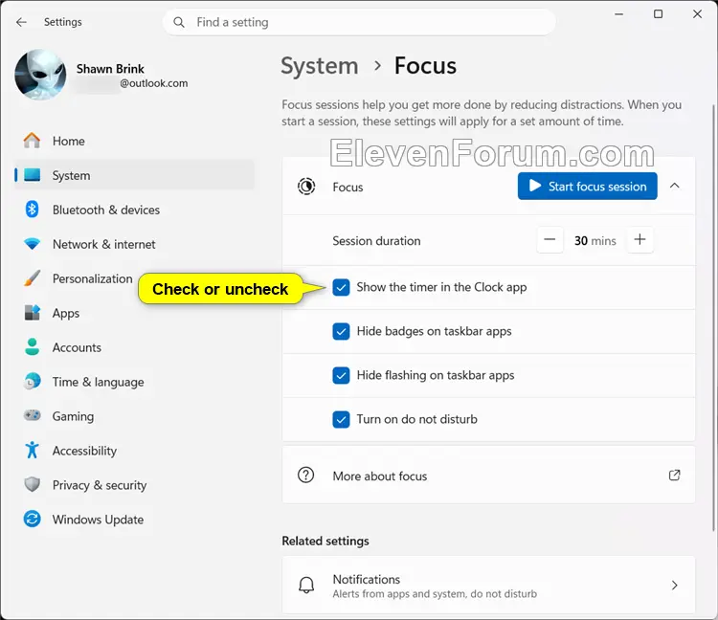Click Gaming label in sidebar
Screen dimensions: 718x620
coord(74,416)
